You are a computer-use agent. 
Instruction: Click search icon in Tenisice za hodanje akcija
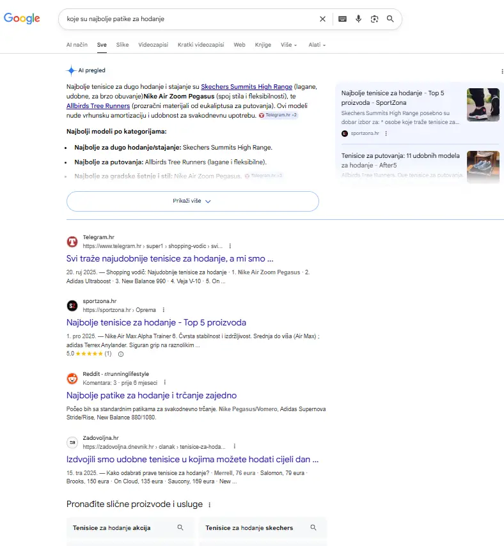(180, 527)
